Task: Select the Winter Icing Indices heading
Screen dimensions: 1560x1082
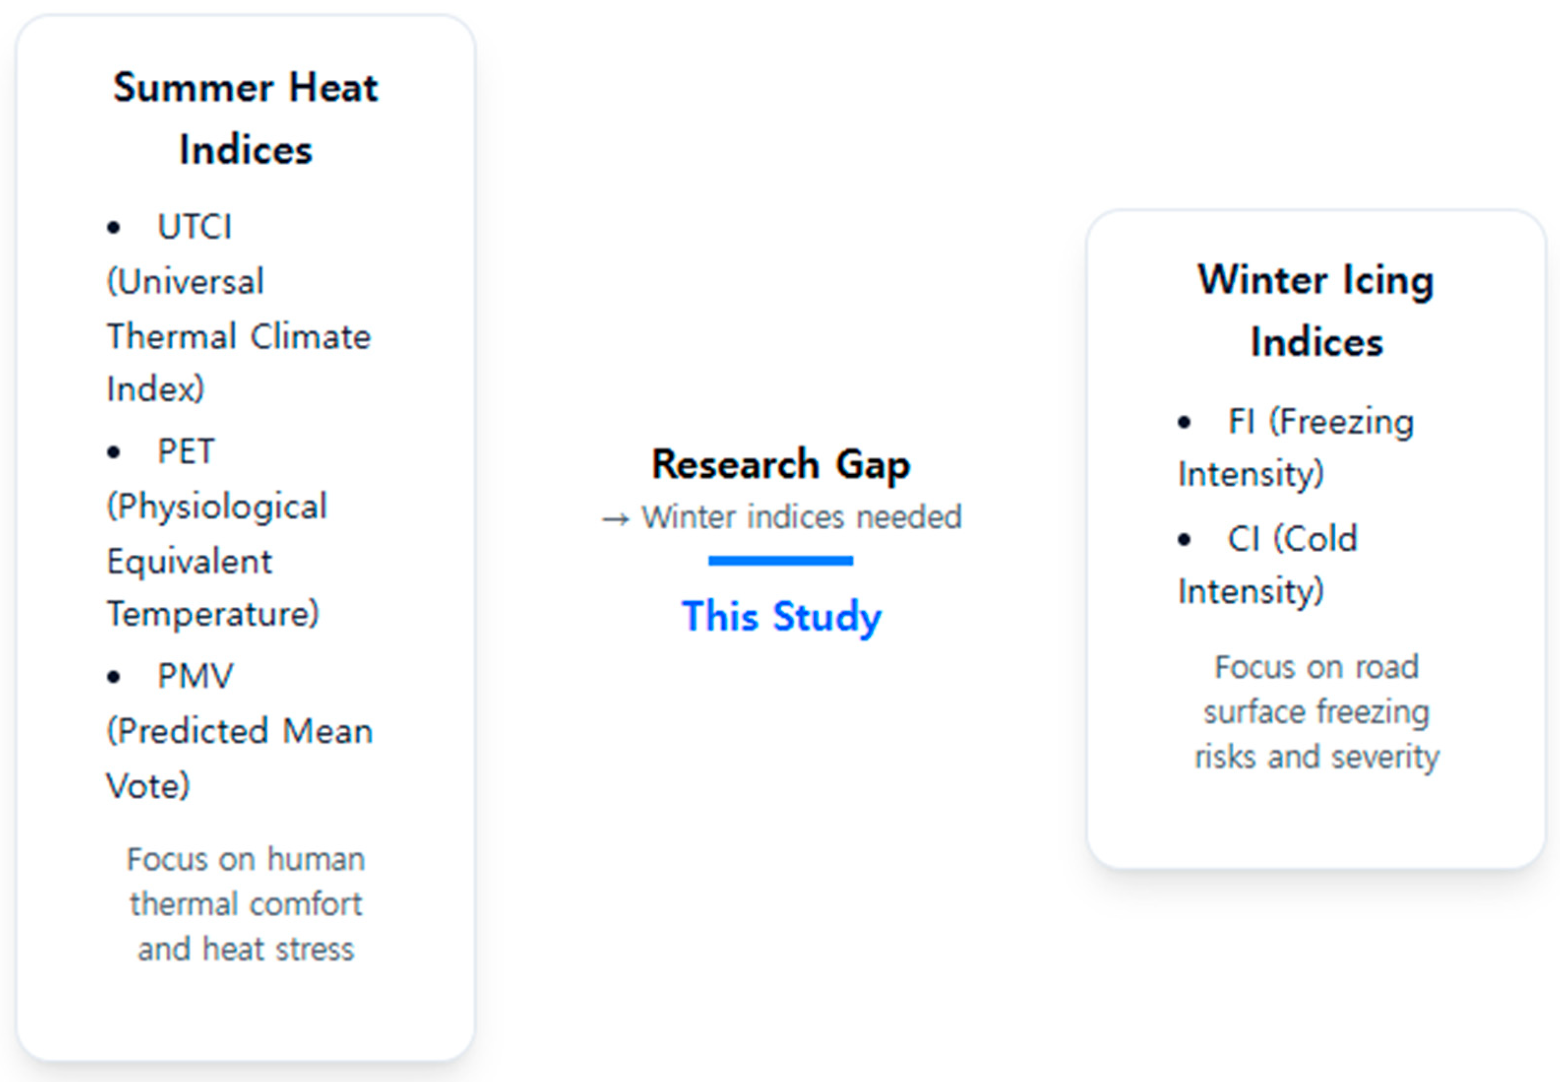Action: point(1316,310)
